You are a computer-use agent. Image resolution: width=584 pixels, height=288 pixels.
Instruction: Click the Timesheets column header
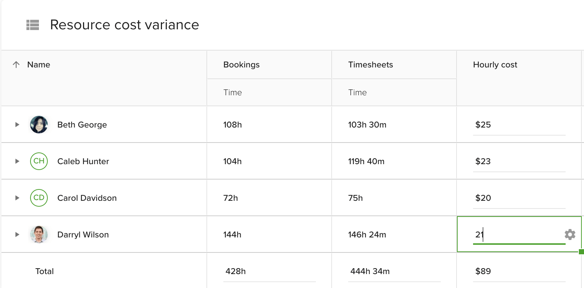371,64
